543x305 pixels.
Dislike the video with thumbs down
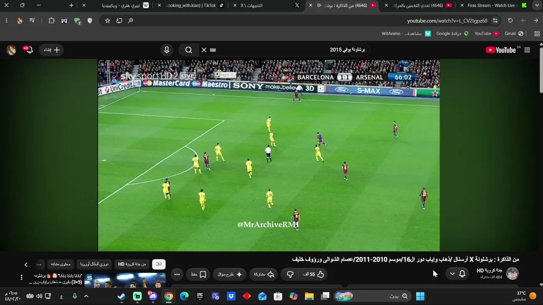(290, 274)
